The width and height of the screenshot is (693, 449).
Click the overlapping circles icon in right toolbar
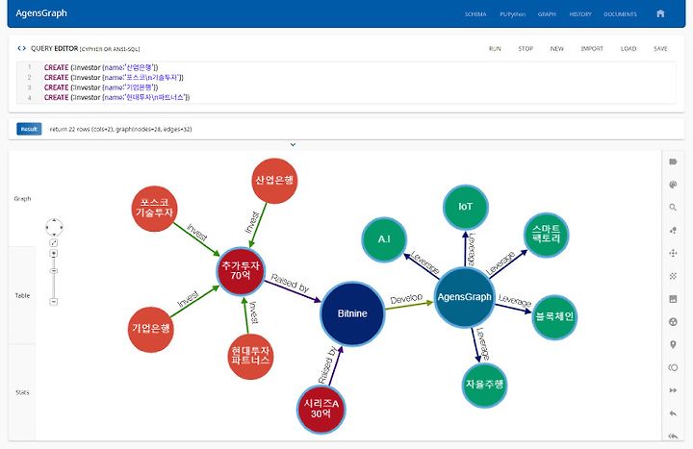coord(673,367)
